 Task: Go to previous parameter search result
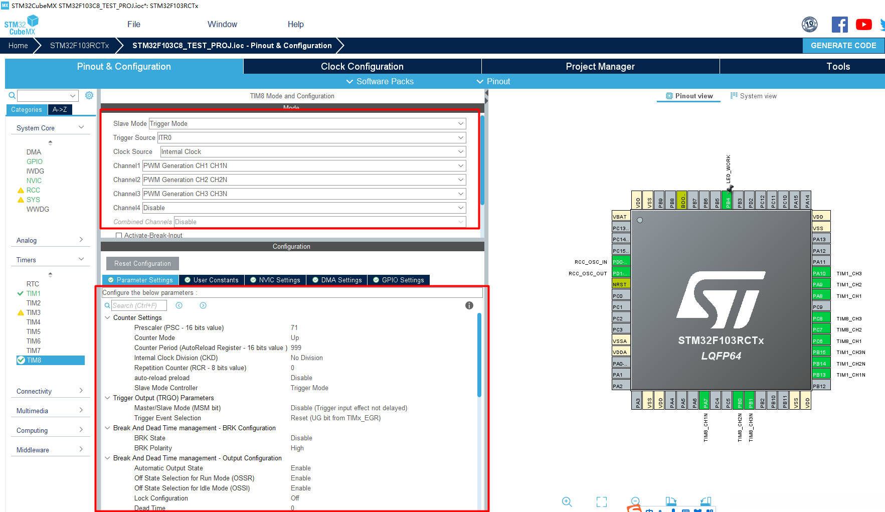179,305
